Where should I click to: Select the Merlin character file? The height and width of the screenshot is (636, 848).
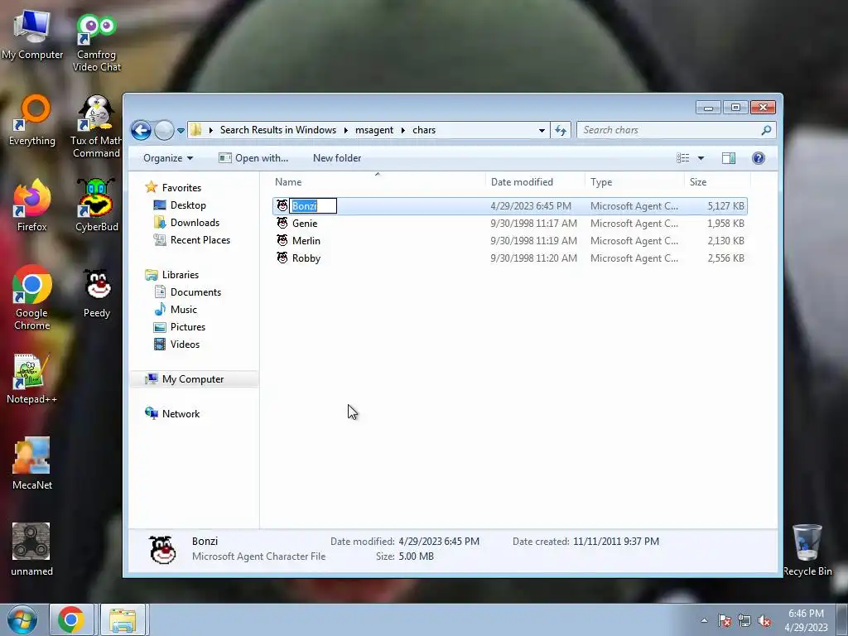(x=510, y=241)
